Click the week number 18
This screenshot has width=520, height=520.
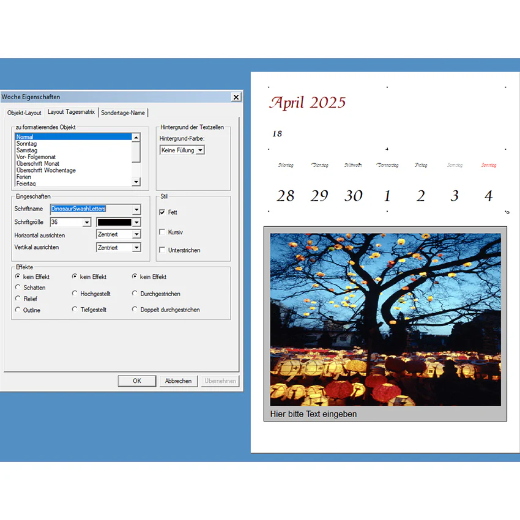[x=277, y=133]
